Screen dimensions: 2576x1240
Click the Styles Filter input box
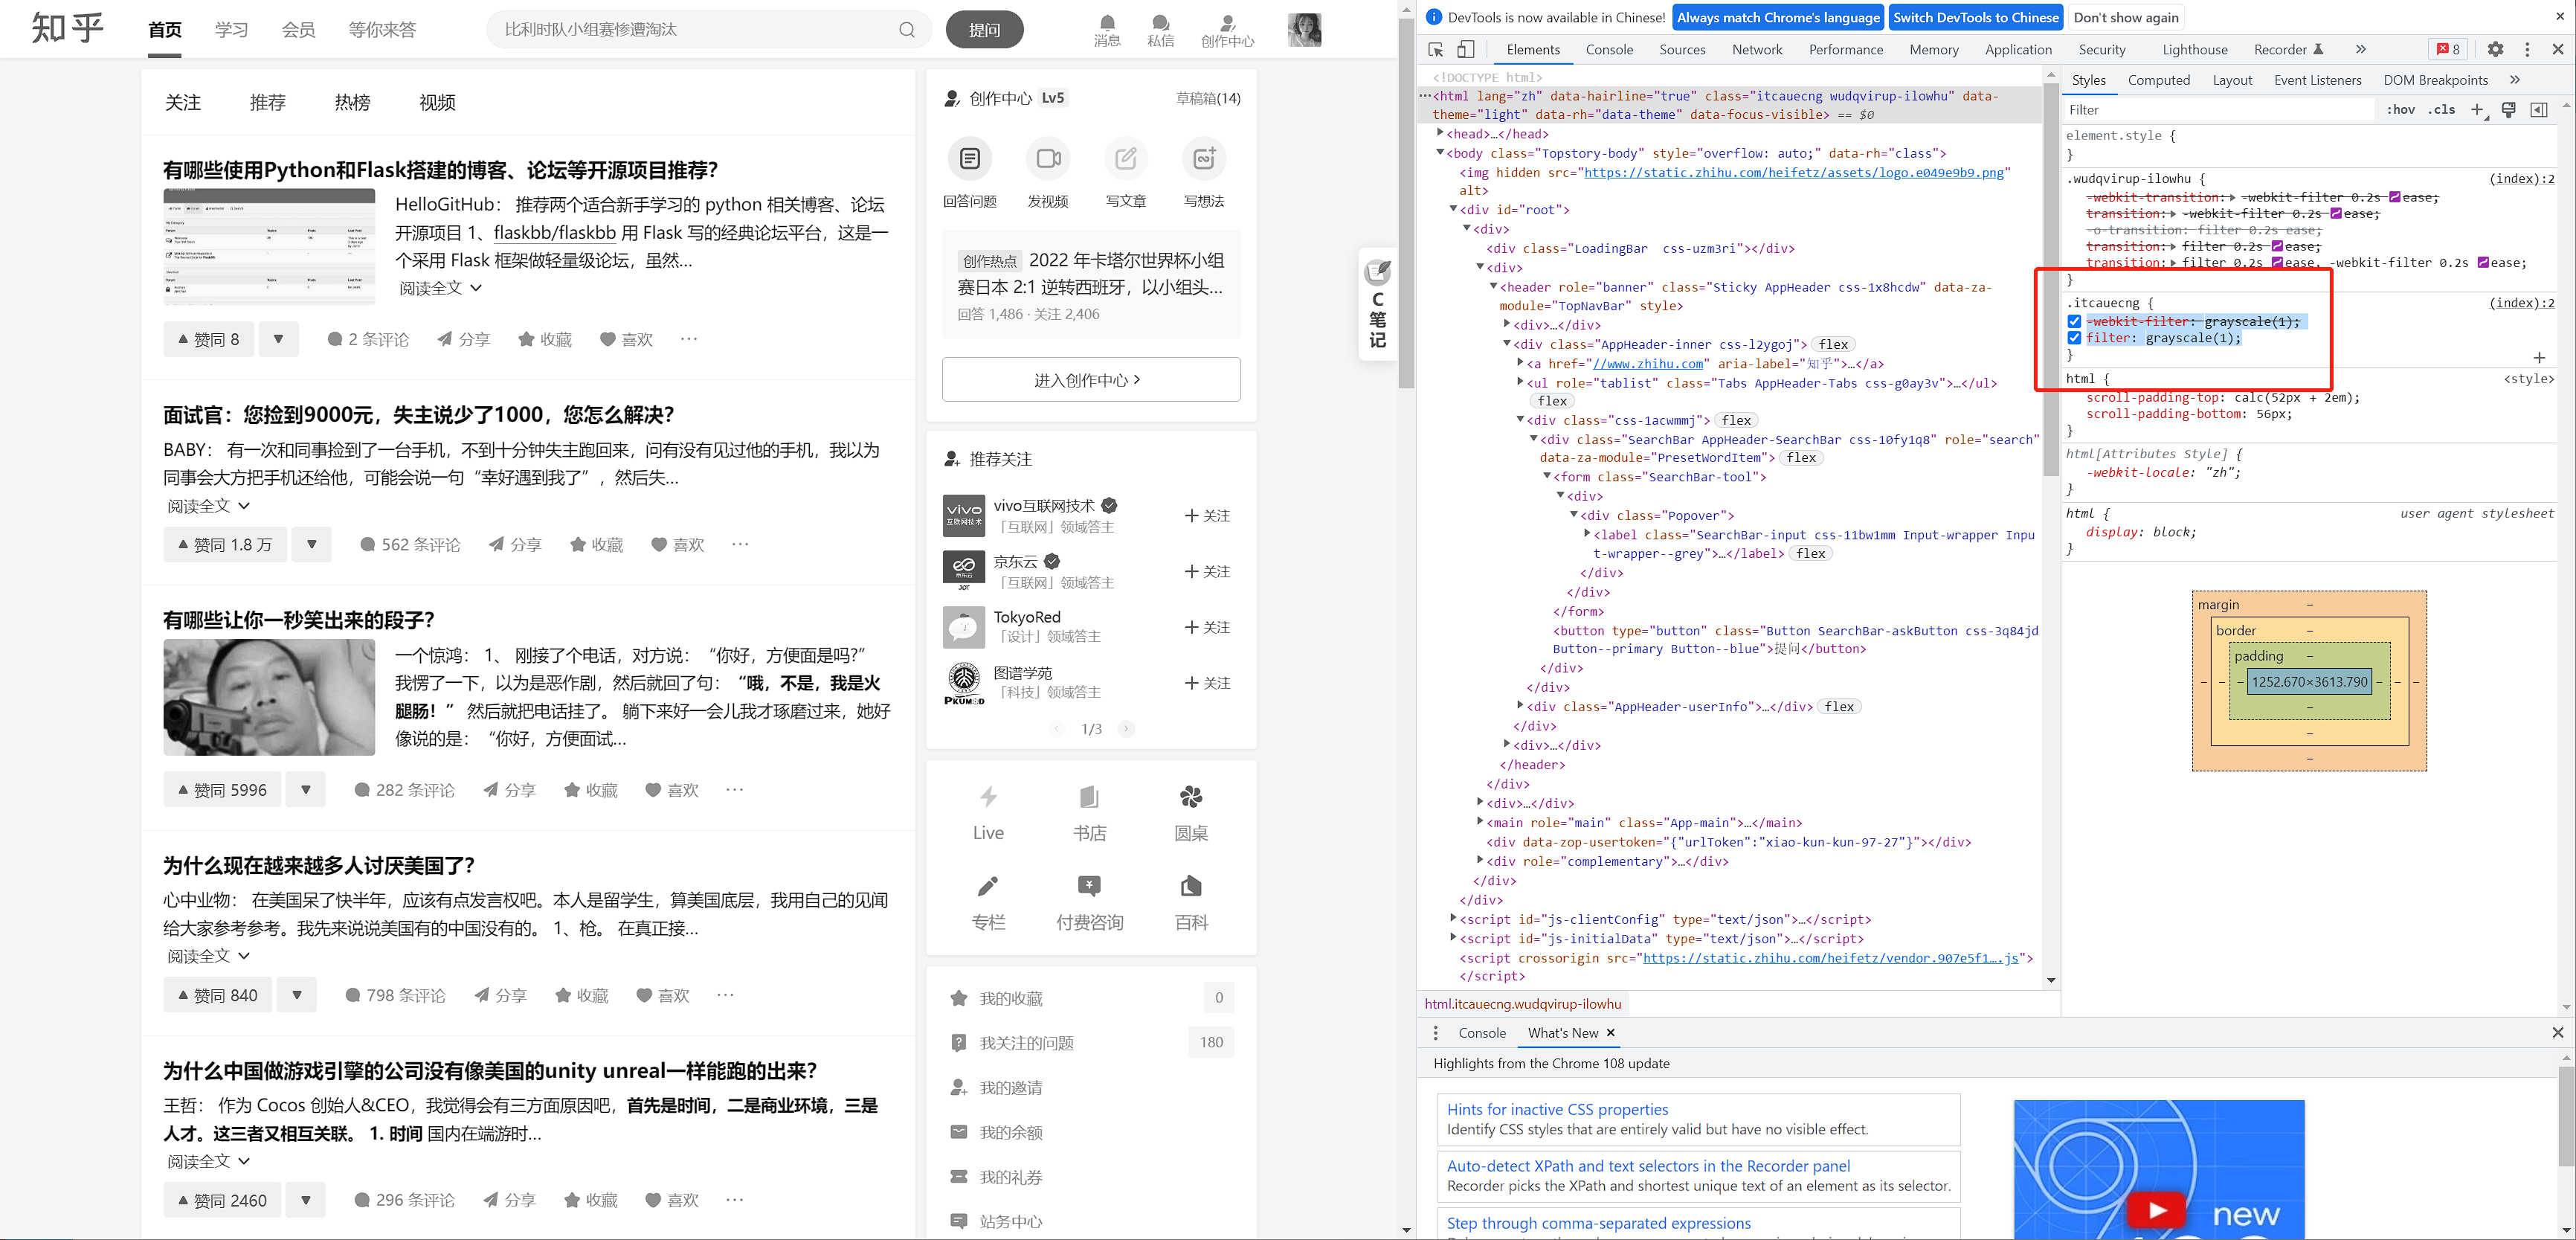2219,110
